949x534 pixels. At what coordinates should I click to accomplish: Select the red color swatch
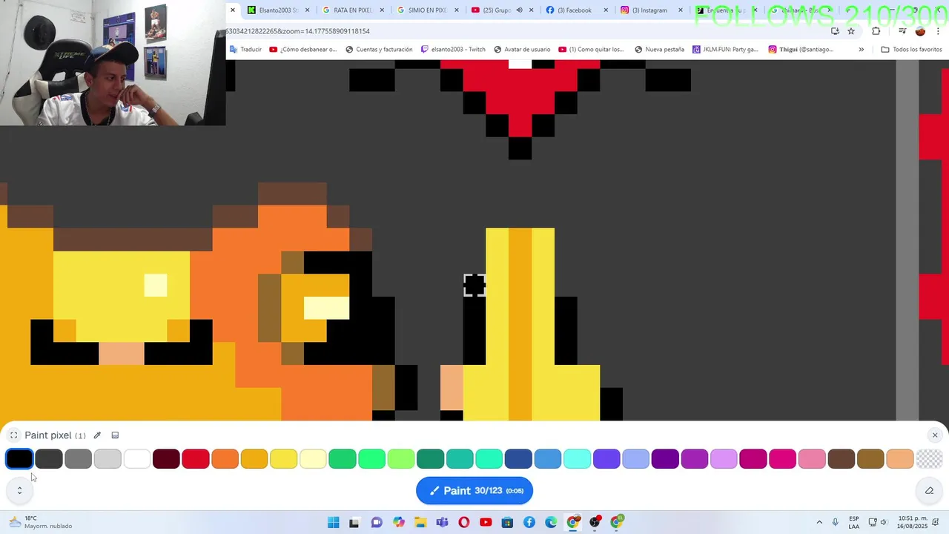[196, 459]
